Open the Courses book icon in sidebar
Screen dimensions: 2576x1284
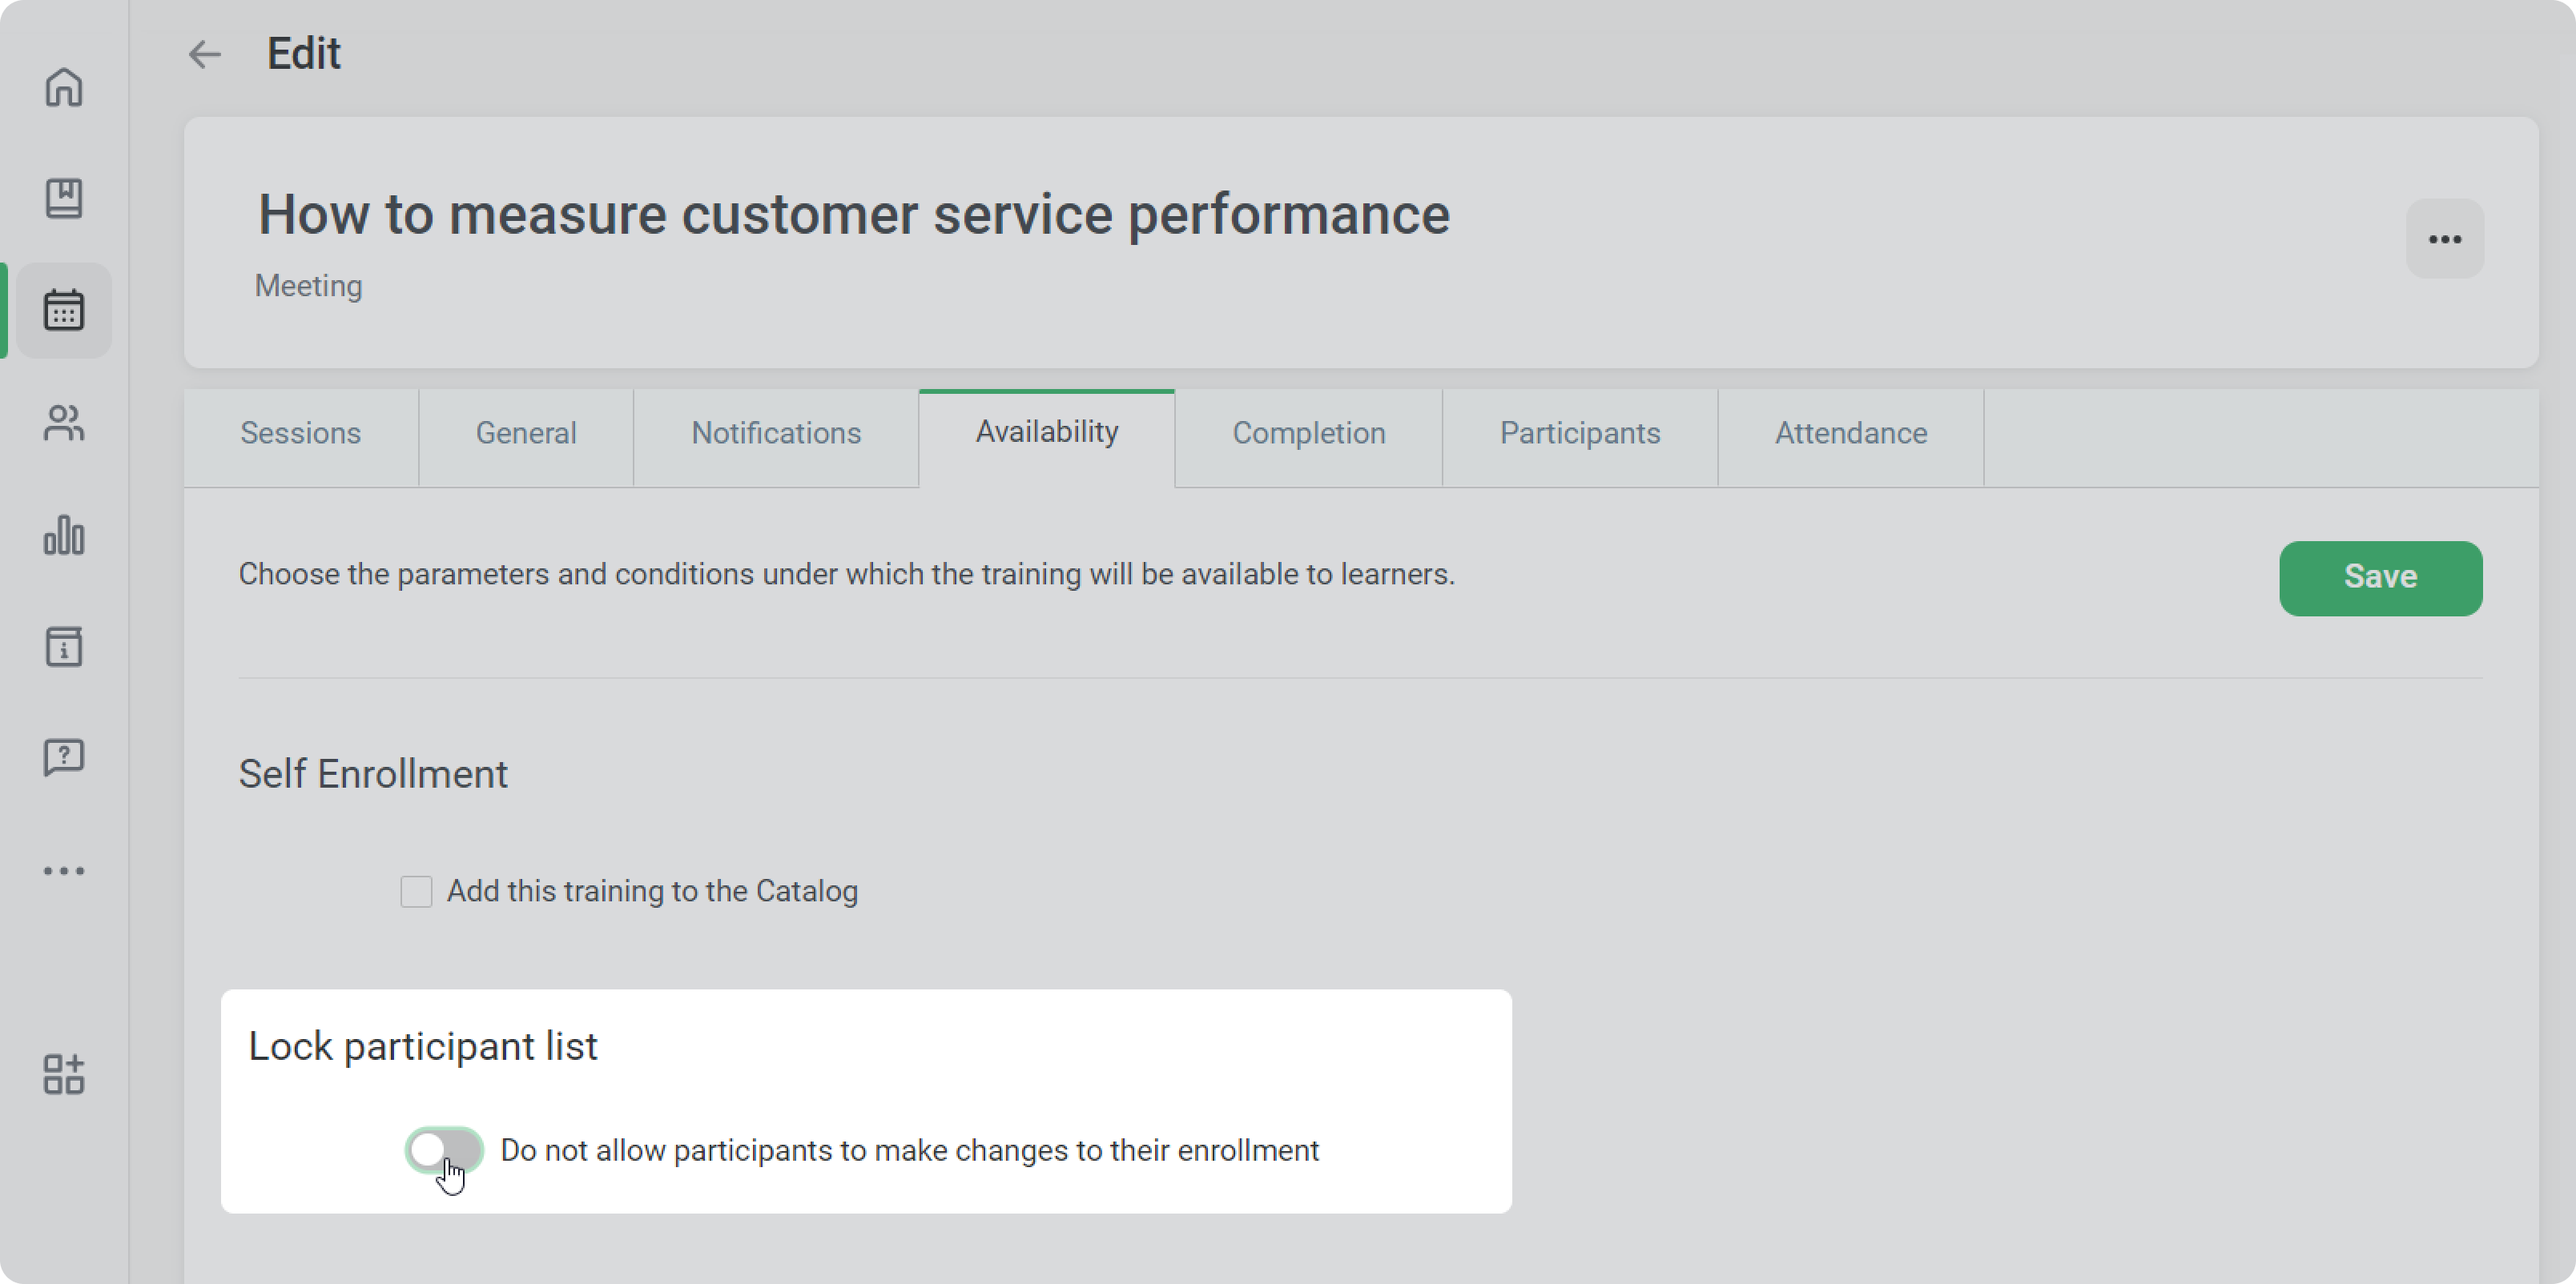[64, 198]
